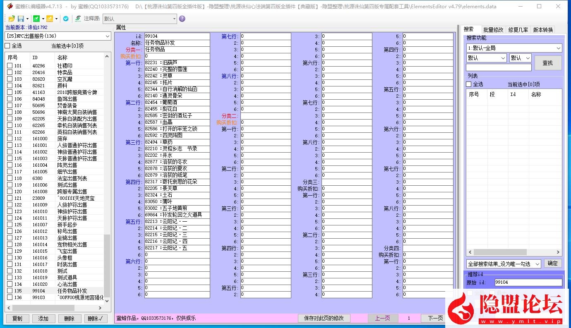Screen dimensions: 571x328
Task: Select row 134 心法出售
Action: click(x=54, y=284)
